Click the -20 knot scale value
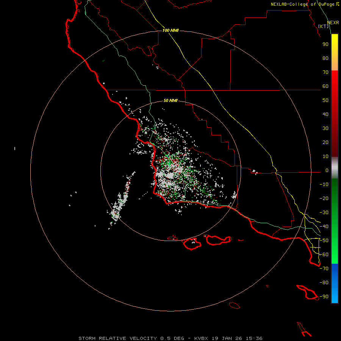This screenshot has height=341, width=341. pyautogui.click(x=324, y=199)
